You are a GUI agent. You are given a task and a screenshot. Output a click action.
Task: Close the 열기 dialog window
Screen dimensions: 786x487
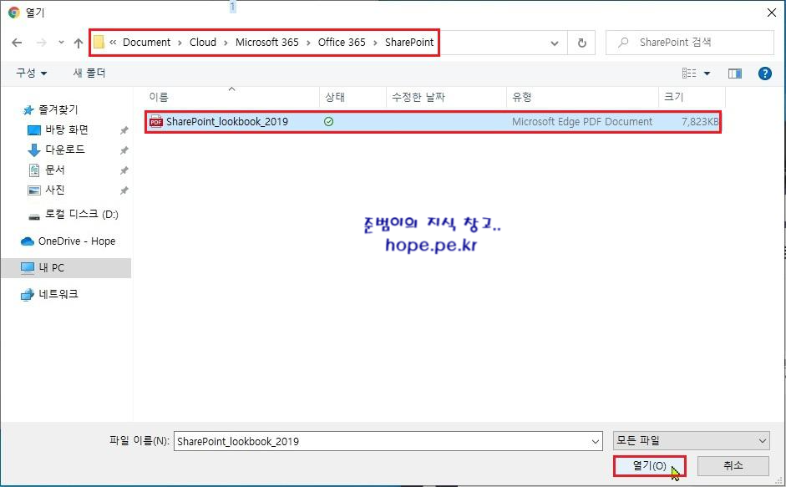772,13
